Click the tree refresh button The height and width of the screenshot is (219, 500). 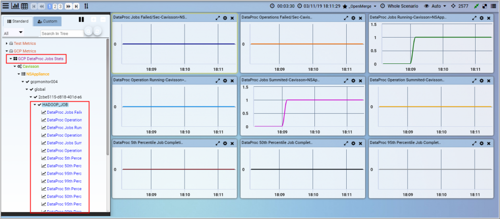coord(98,31)
